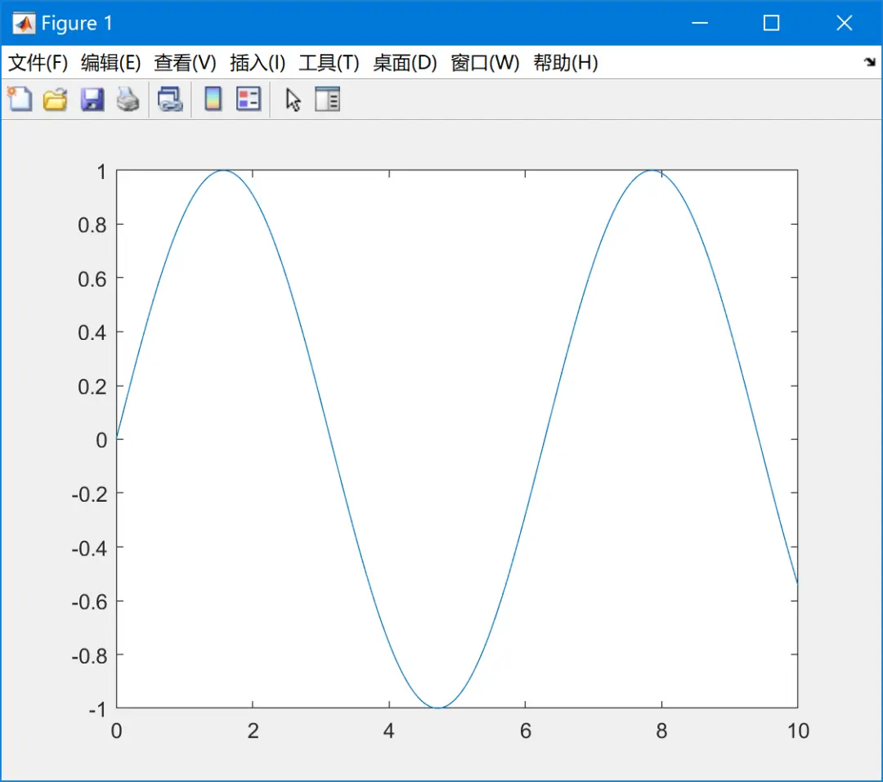Viewport: 883px width, 782px height.
Task: Open the 工具(T) menu
Action: pos(329,62)
